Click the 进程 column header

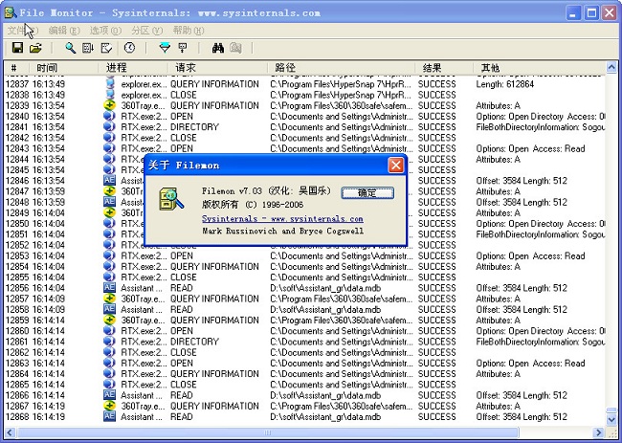point(117,68)
